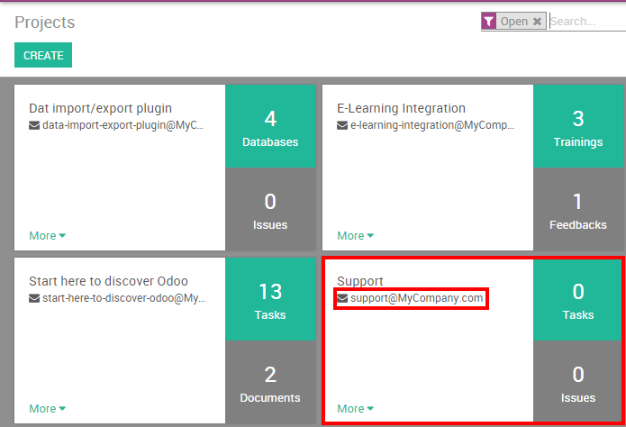The width and height of the screenshot is (626, 427).
Task: Remove the Open filter with the x
Action: click(538, 22)
